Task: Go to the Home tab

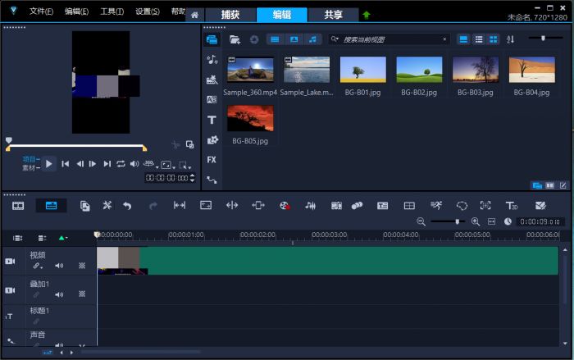Action: [x=195, y=15]
